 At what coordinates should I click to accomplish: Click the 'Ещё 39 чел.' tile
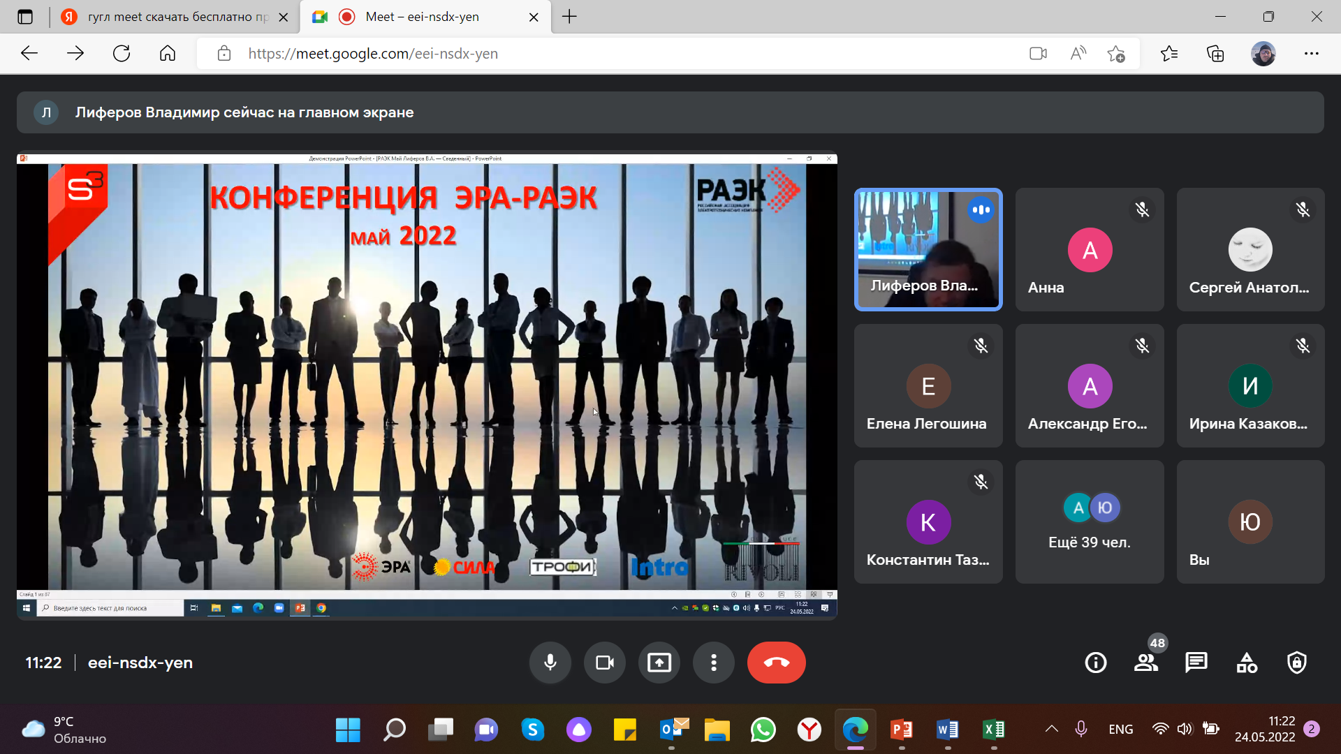pyautogui.click(x=1089, y=522)
